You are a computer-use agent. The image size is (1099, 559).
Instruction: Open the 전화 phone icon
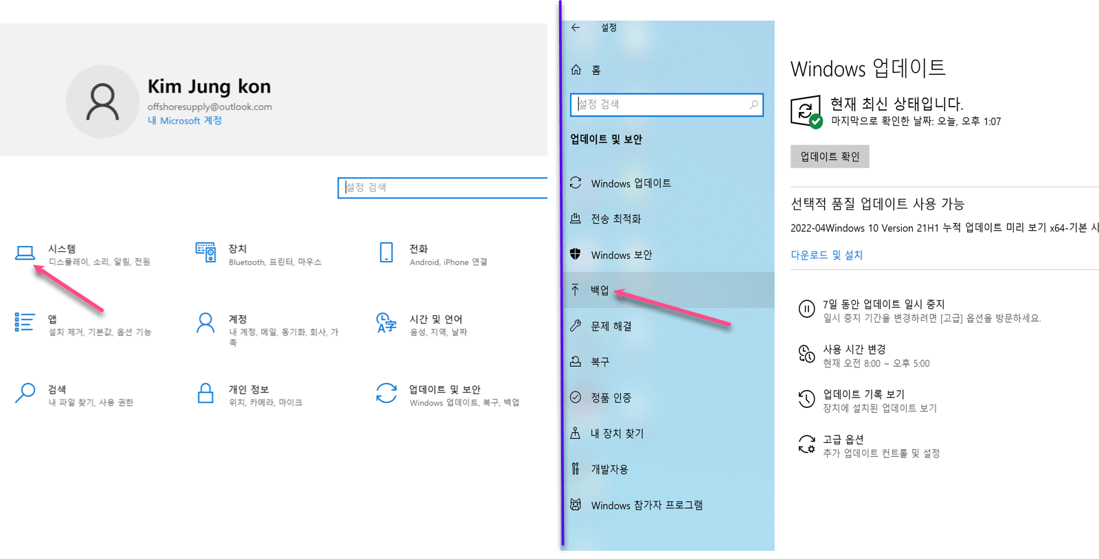point(387,253)
